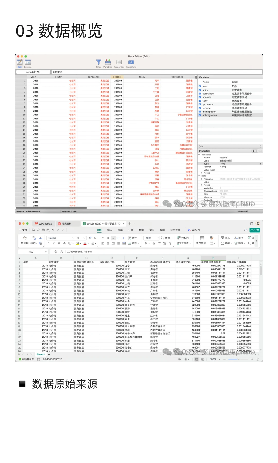278x463 pixels.
Task: Open Snapshots camera icon in Data Editor
Action: pos(131,62)
